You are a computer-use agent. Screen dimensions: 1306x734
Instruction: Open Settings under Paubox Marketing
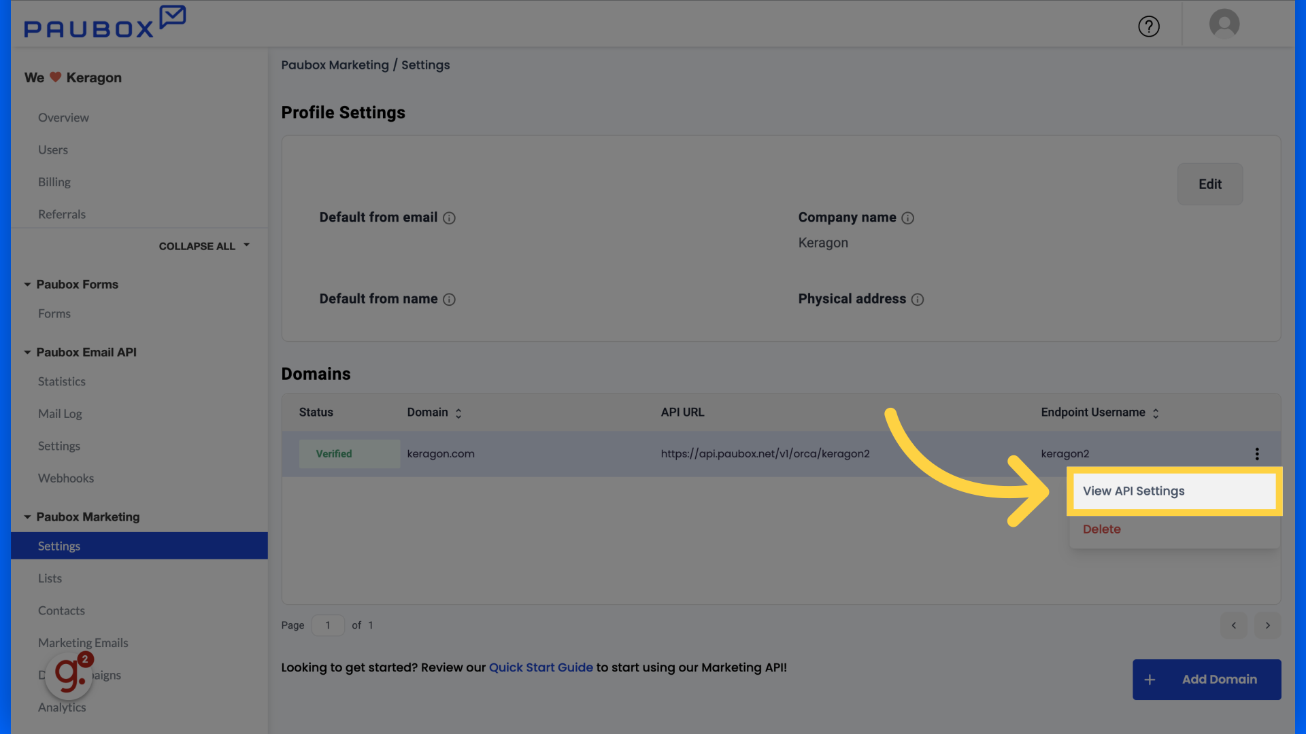139,546
